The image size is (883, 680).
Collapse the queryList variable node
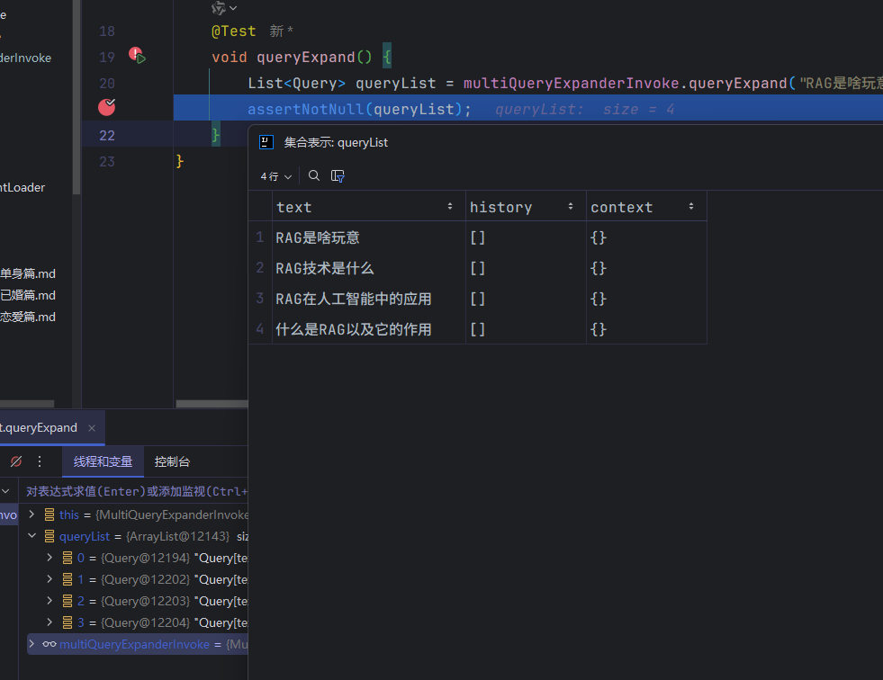click(x=32, y=536)
